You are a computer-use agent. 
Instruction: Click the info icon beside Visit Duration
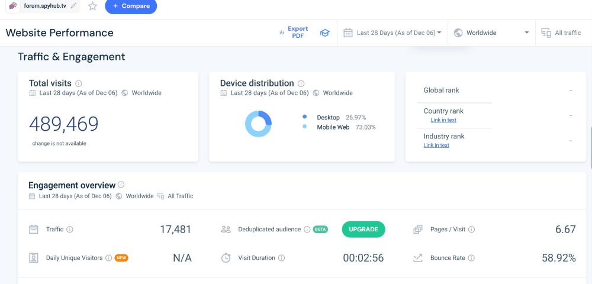[x=281, y=258]
